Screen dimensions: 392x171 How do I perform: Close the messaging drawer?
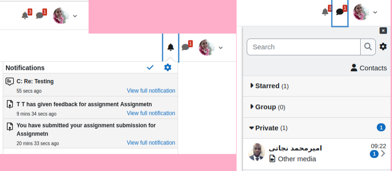click(383, 31)
